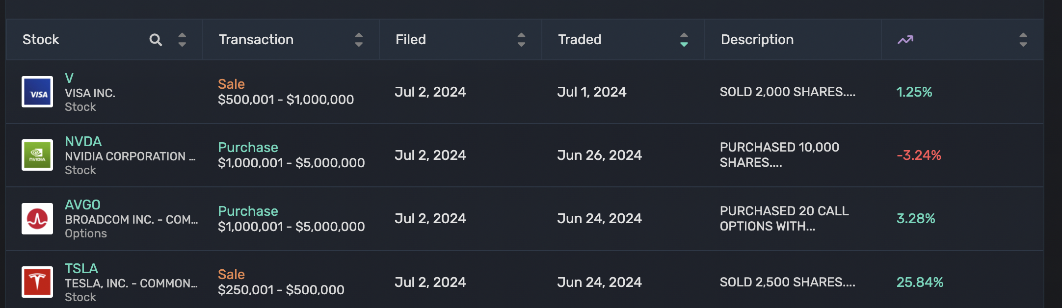
Task: Click the Visa logo icon
Action: (37, 92)
